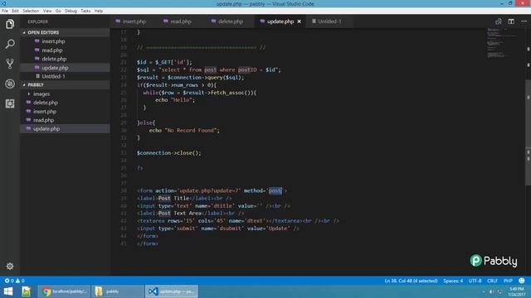Screen dimensions: 531x298
Task: Open the green pinned app in taskbar
Action: (26, 291)
